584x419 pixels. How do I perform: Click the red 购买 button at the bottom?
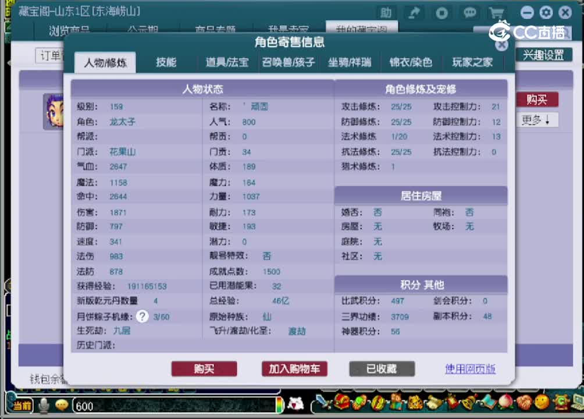[x=204, y=368]
